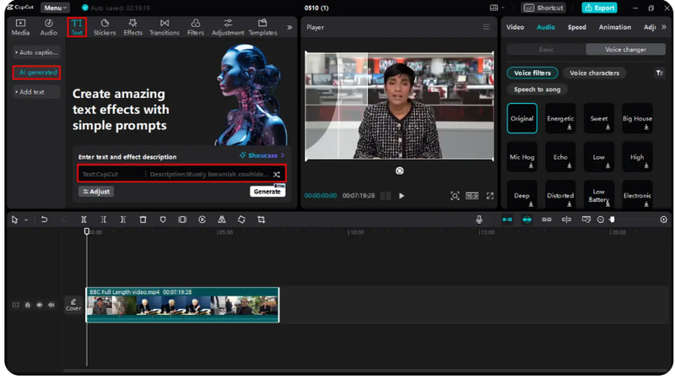
Task: Apply the Big House voice filter
Action: pyautogui.click(x=637, y=118)
